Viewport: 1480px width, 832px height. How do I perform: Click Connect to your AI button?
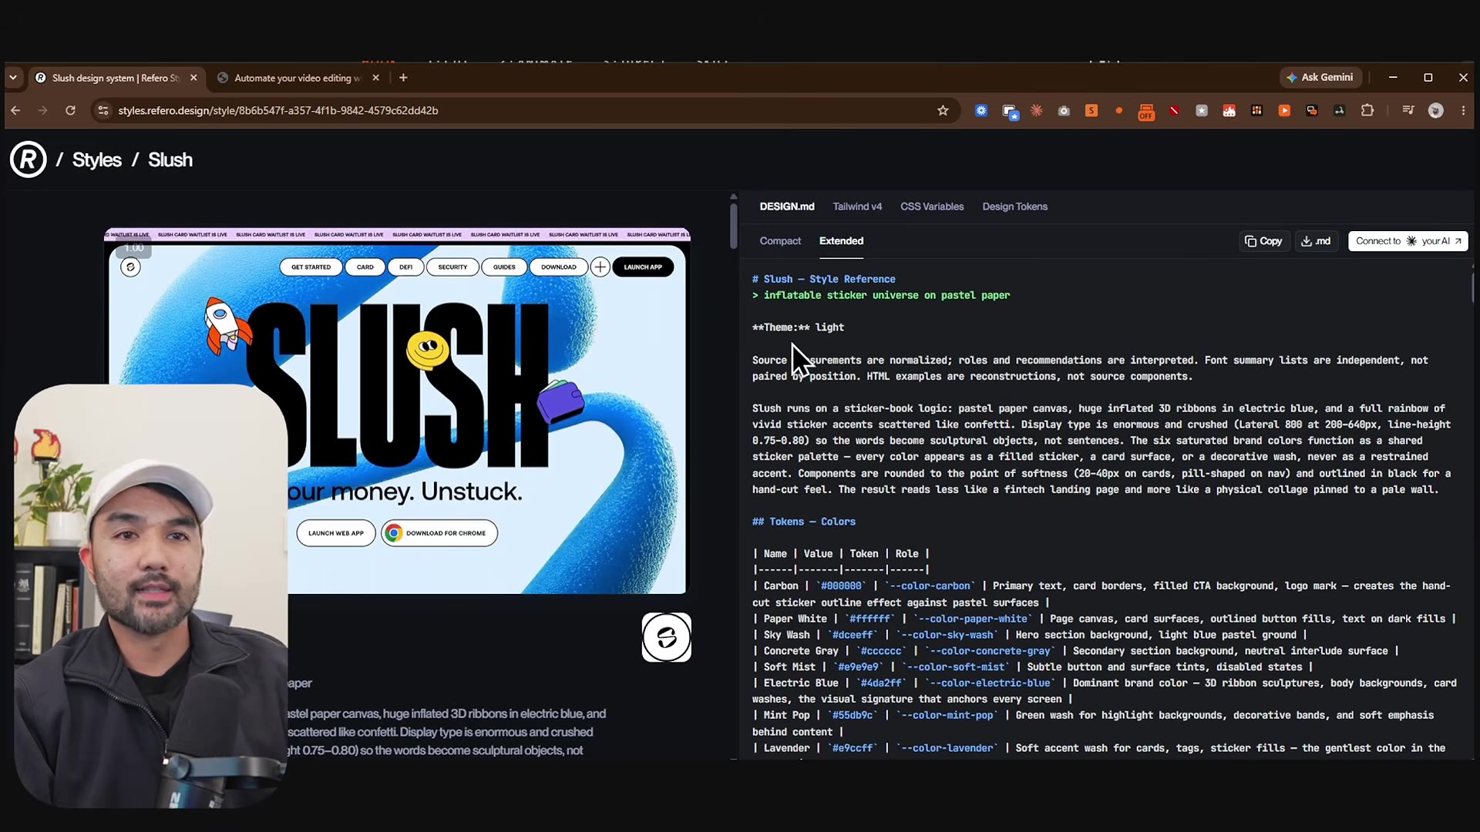click(x=1408, y=241)
